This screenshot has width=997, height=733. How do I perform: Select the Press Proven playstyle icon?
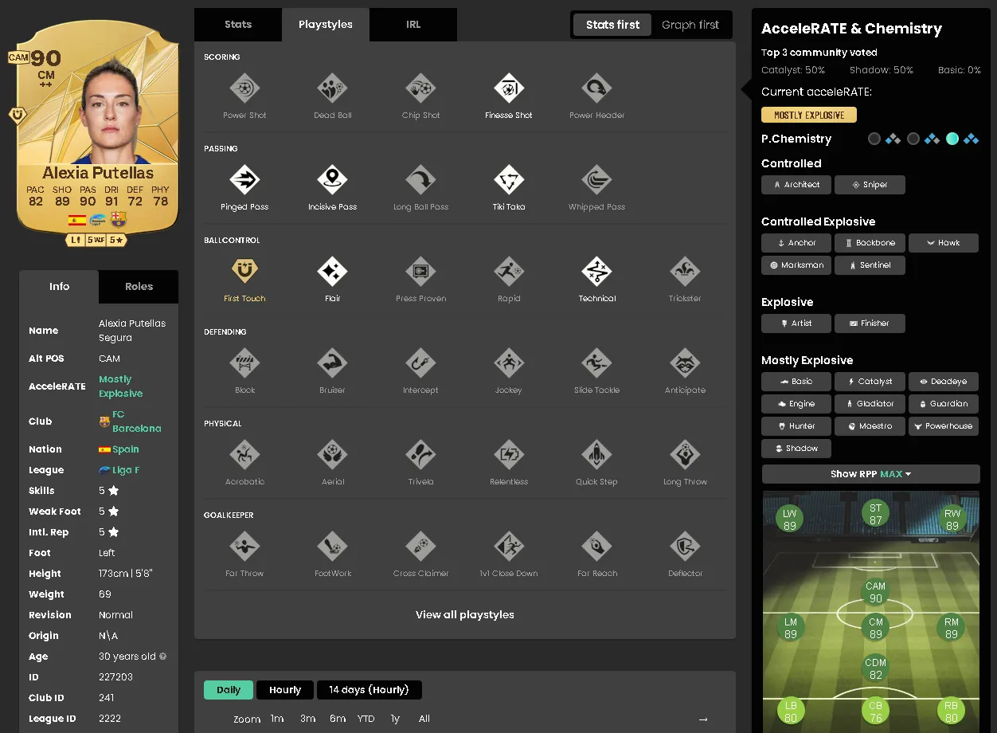pos(420,272)
